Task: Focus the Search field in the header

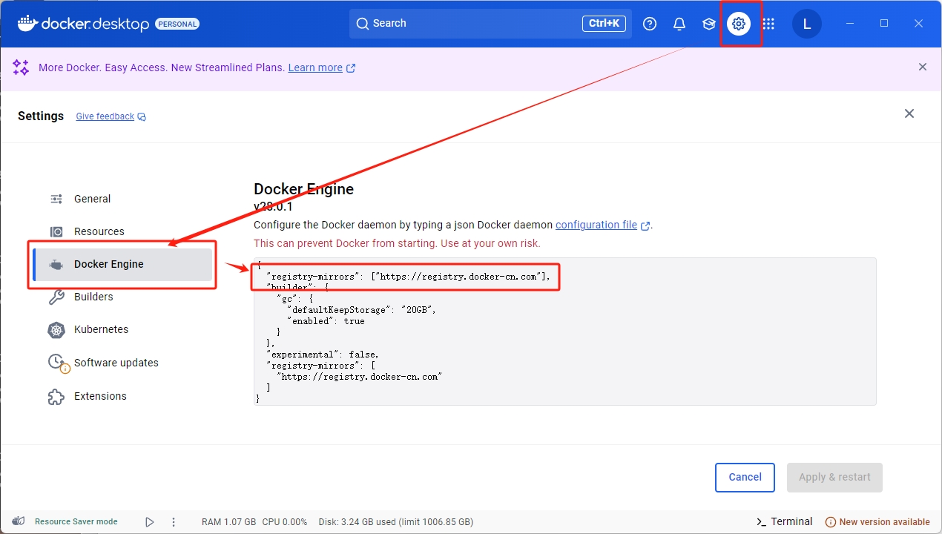Action: 490,24
